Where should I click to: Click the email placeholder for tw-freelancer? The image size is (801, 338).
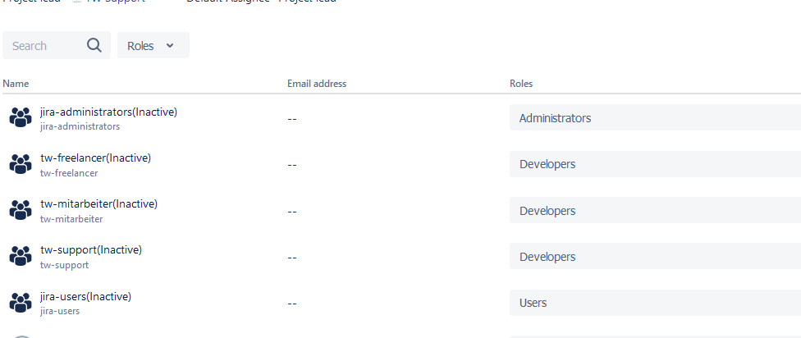[x=292, y=165]
